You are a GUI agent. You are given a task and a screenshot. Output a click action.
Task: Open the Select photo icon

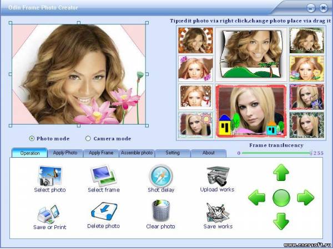(x=50, y=176)
